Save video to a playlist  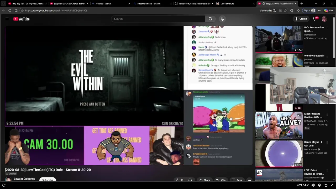pyautogui.click(x=237, y=180)
